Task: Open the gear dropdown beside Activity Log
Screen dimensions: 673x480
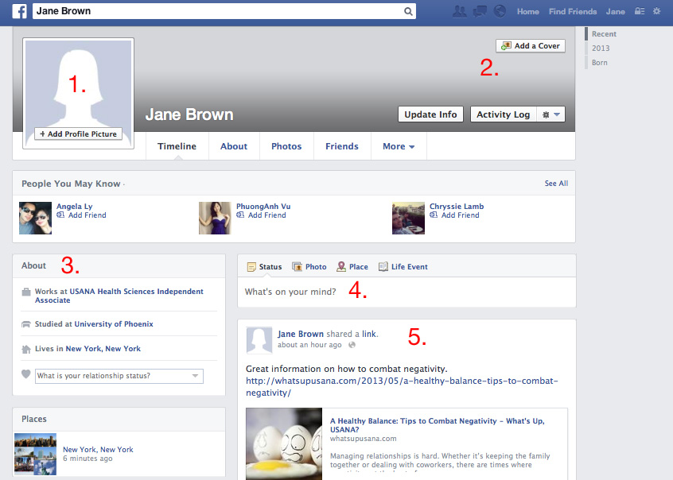Action: (550, 114)
